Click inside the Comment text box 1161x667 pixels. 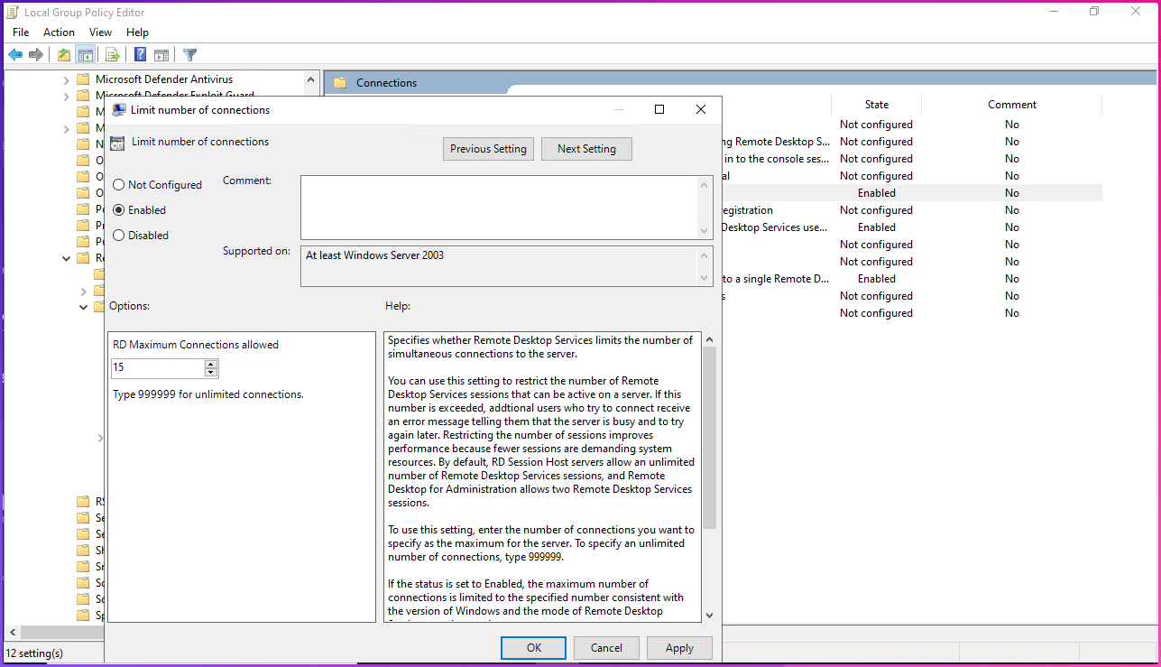click(499, 208)
